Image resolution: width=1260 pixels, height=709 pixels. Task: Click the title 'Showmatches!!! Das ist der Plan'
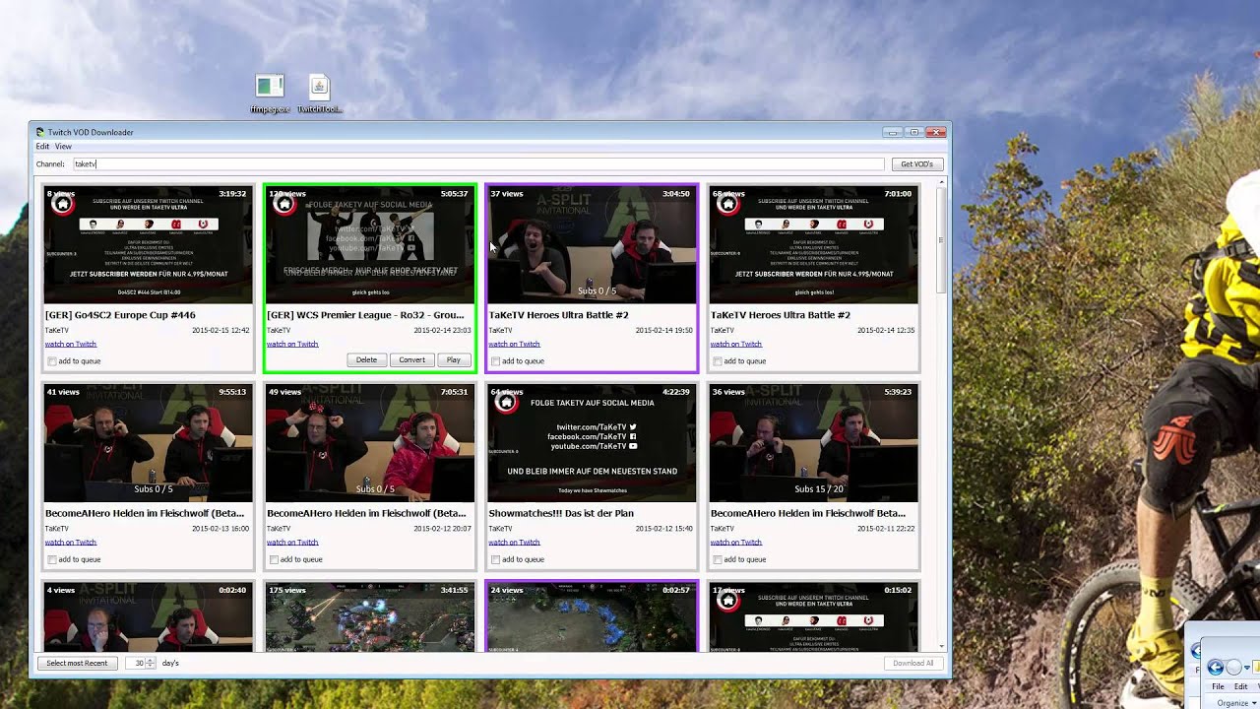561,513
